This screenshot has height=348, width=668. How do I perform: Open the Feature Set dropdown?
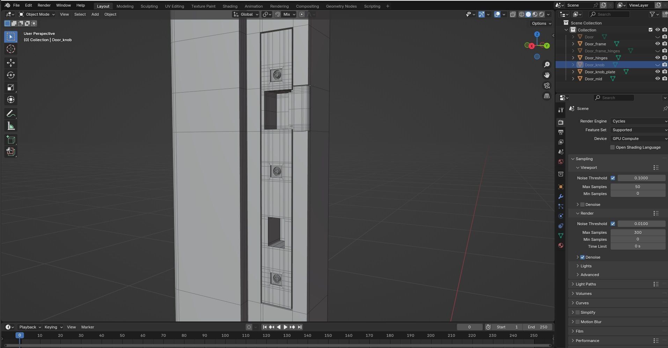(x=639, y=130)
